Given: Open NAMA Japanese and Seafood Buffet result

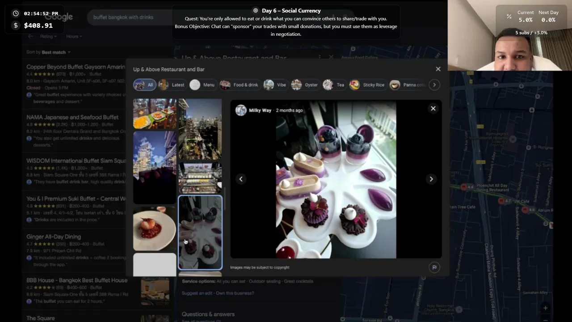Looking at the screenshot, I should tap(72, 117).
